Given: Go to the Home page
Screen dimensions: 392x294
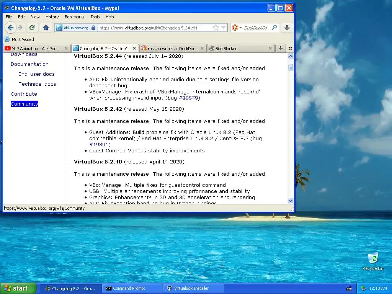Looking at the screenshot, I should point(46,28).
